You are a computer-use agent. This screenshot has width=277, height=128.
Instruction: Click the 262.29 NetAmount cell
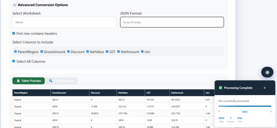coord(187,120)
